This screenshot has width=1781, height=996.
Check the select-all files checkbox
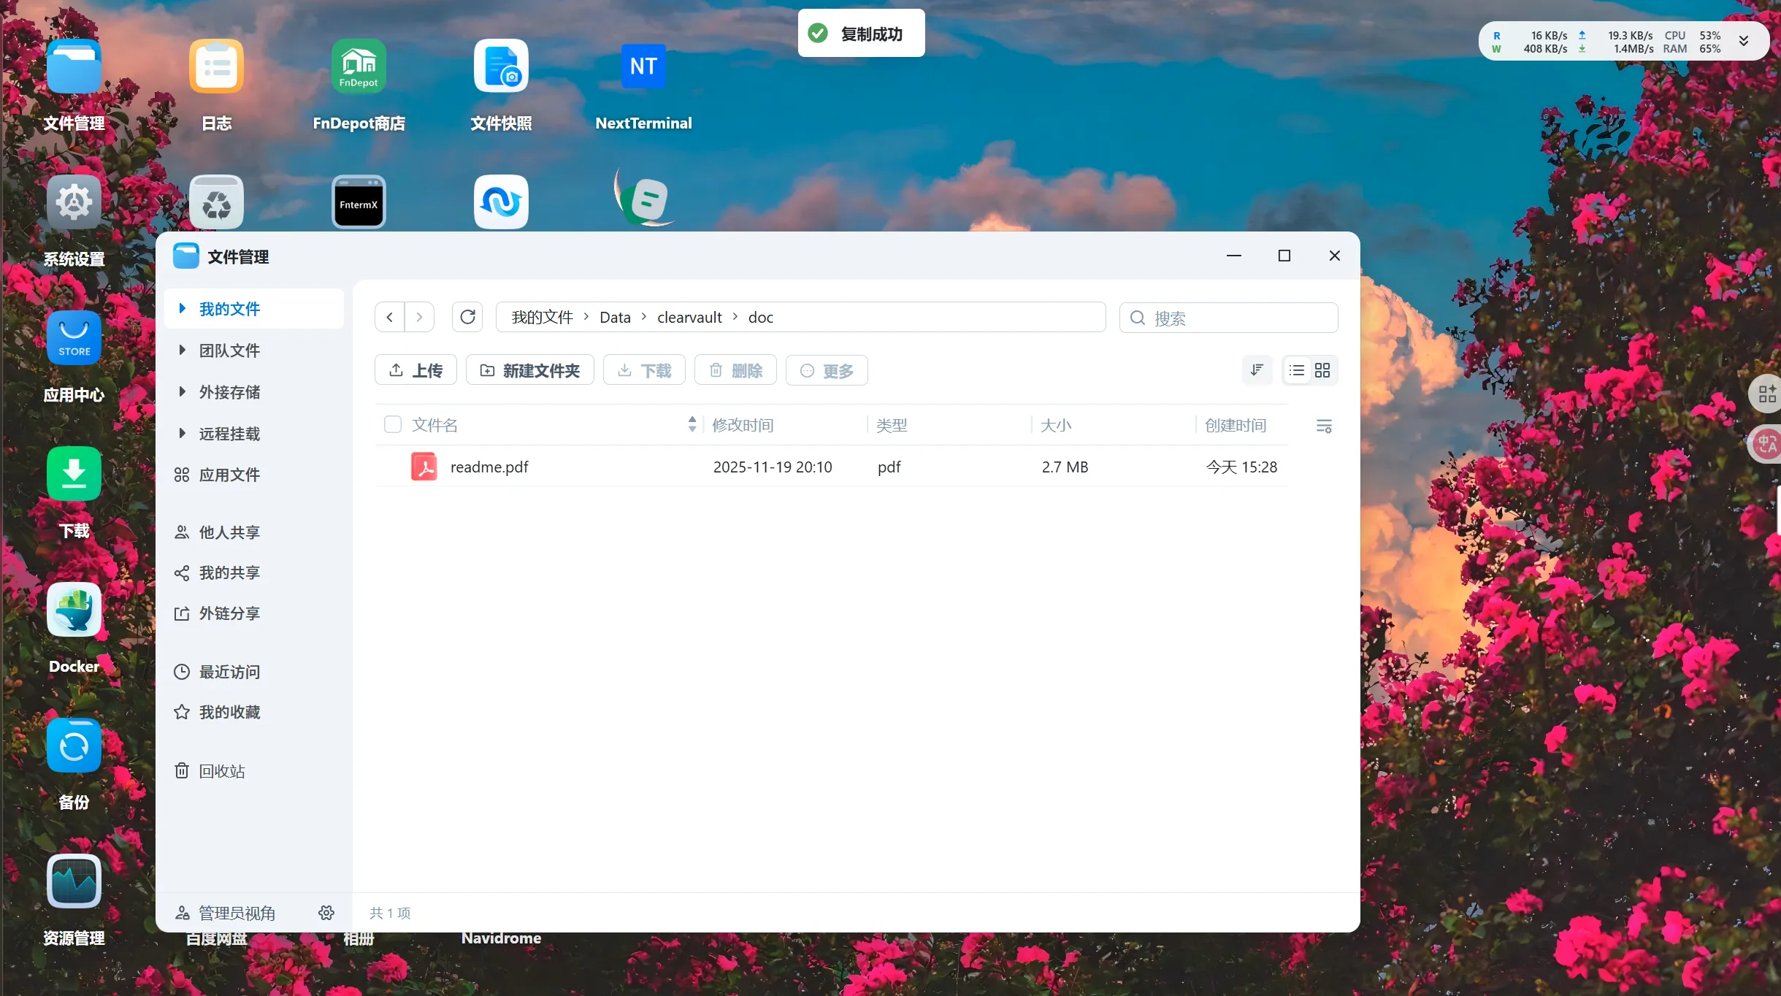coord(393,425)
